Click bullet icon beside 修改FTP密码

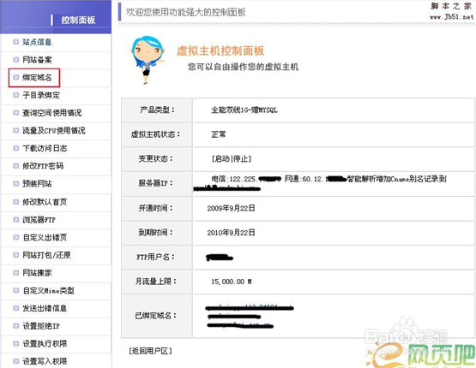pyautogui.click(x=15, y=166)
